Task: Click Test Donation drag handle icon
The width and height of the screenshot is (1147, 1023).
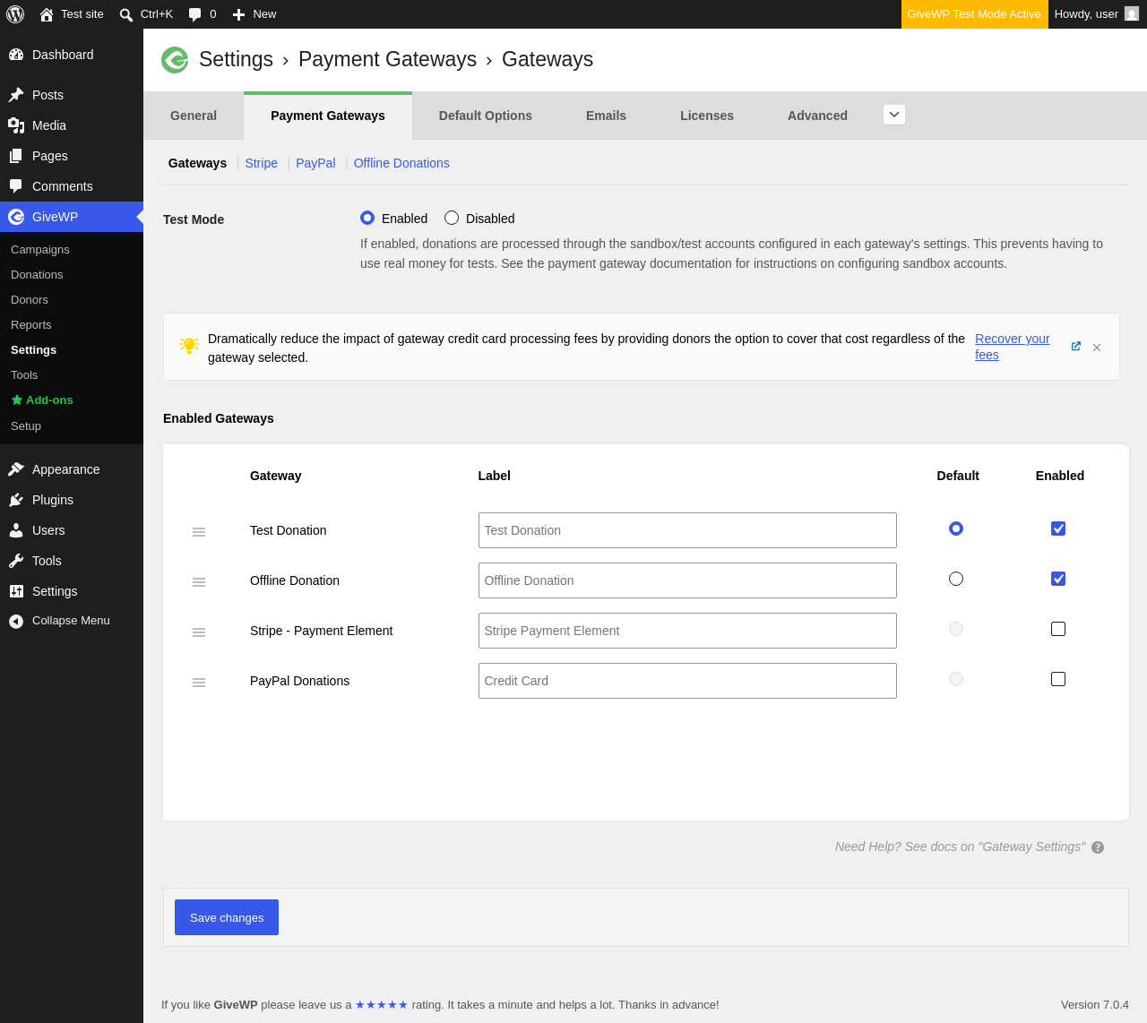Action: click(x=199, y=532)
